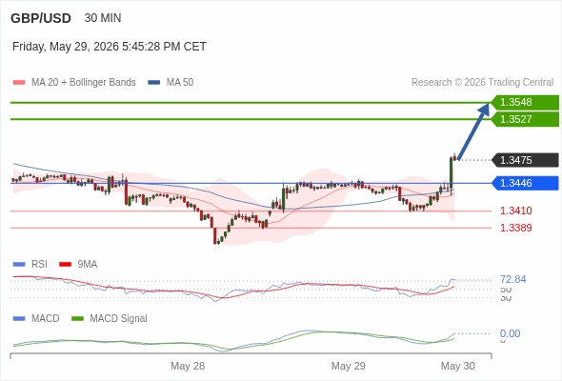Click the 1.3389 support level value
Image resolution: width=562 pixels, height=381 pixels.
515,228
